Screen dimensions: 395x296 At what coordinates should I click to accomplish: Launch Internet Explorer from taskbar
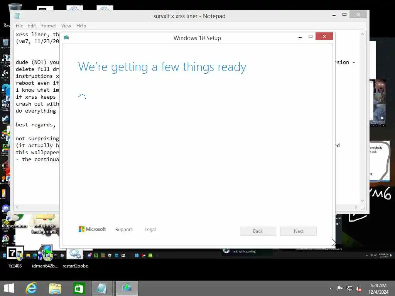(x=31, y=288)
